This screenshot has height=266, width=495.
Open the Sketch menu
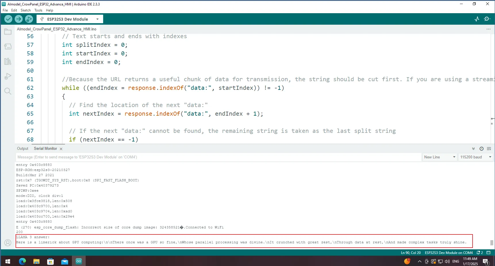[26, 10]
